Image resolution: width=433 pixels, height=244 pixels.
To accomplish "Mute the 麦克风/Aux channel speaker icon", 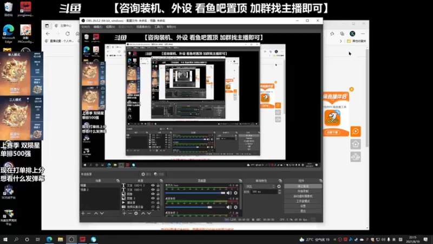I will click(x=229, y=193).
